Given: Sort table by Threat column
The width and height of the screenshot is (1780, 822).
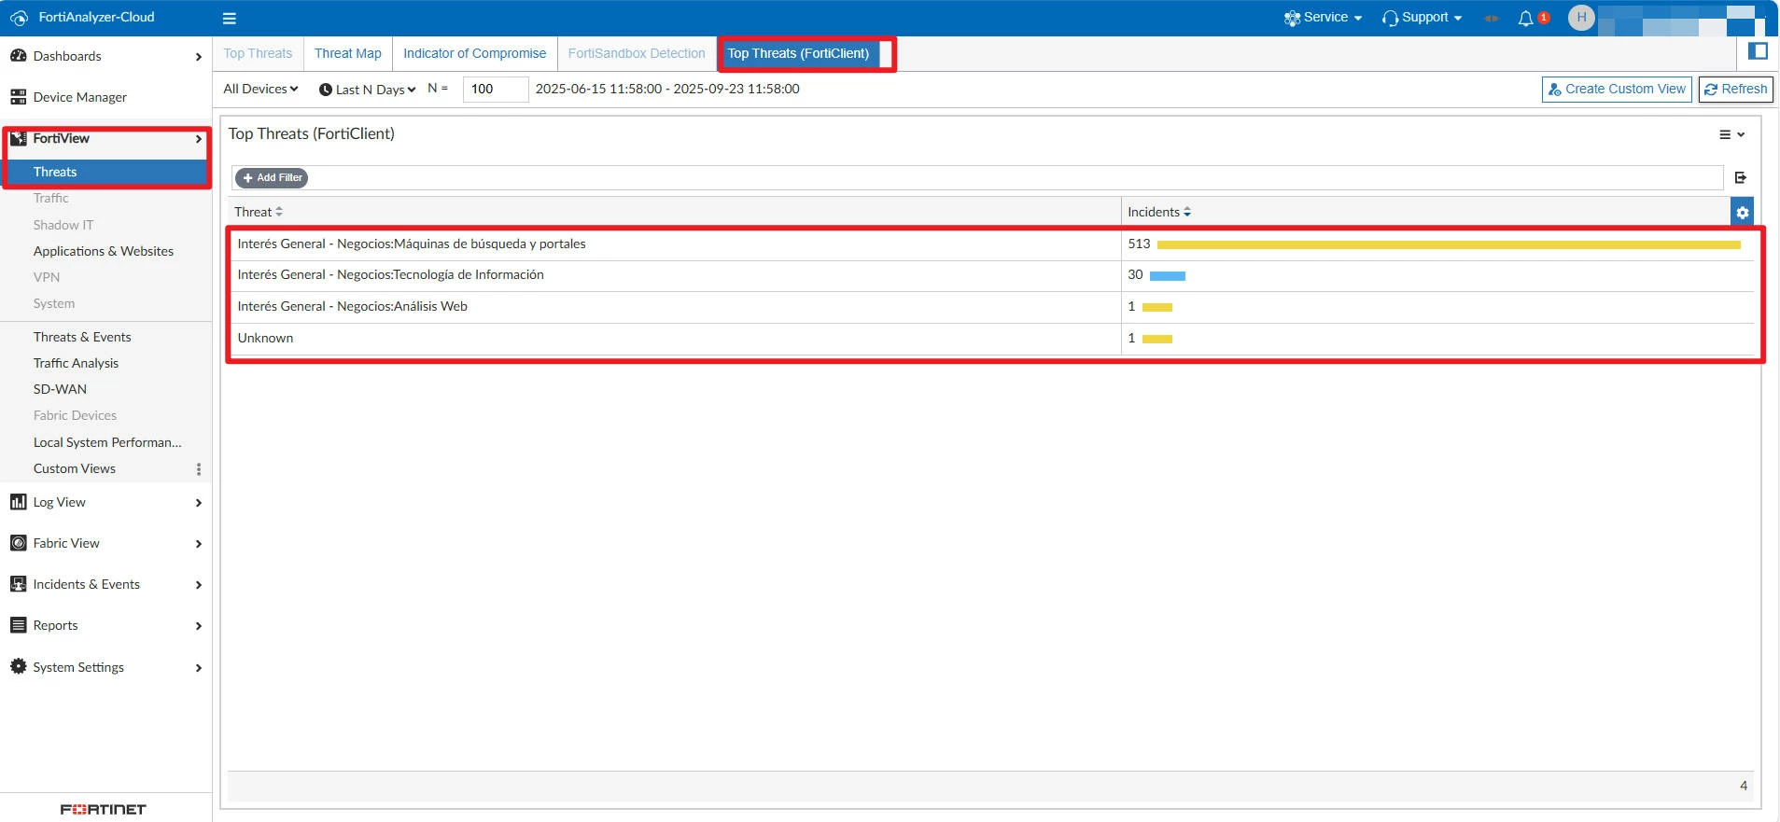Looking at the screenshot, I should click(259, 212).
